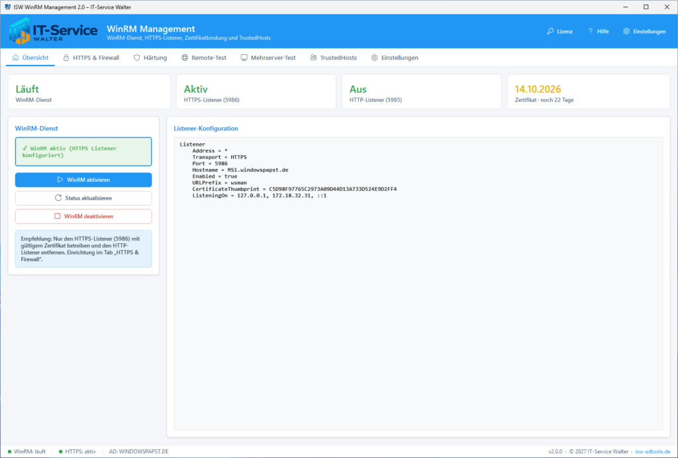
Task: Click the green dot beside HTTPS: aktiv
Action: (60, 451)
